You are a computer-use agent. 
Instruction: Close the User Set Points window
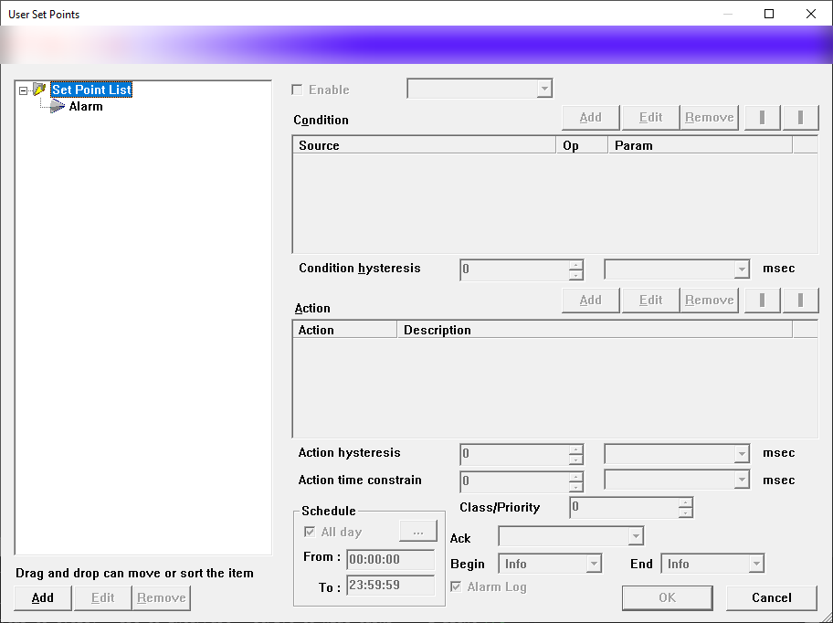(x=811, y=14)
